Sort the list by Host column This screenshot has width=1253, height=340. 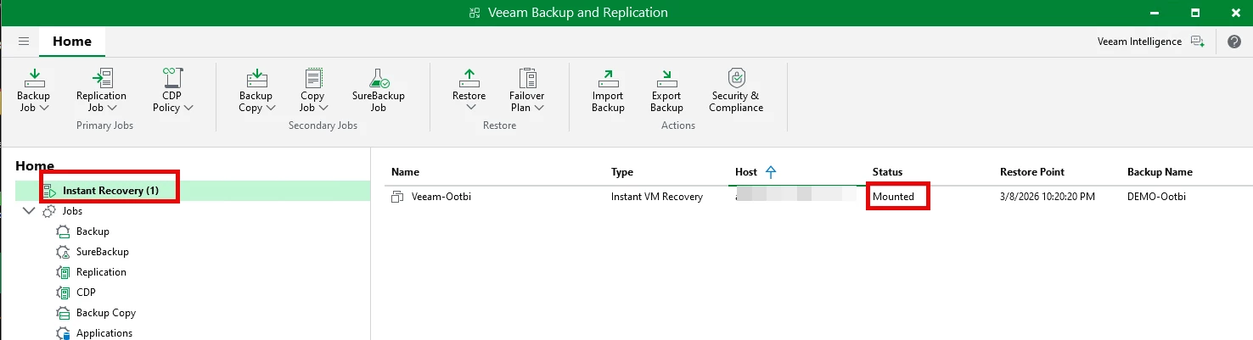pyautogui.click(x=747, y=172)
